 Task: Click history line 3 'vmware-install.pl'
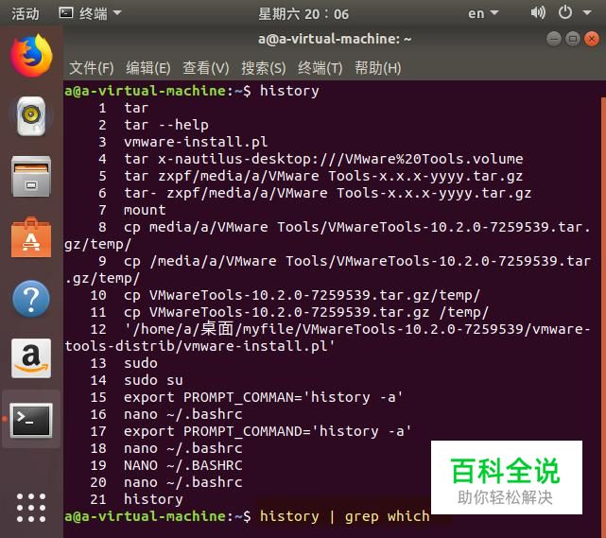click(196, 142)
